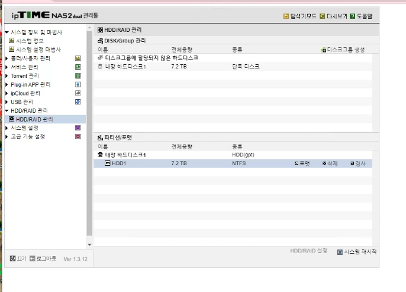The height and width of the screenshot is (292, 406).
Task: Click 탐색기모드 link text
Action: pos(304,17)
